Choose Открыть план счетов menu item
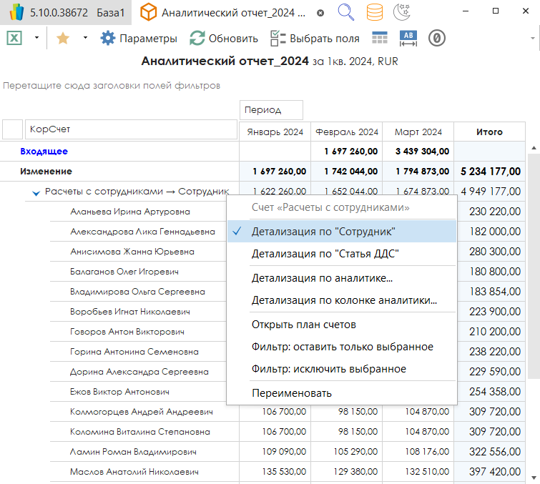This screenshot has width=540, height=484. tap(303, 325)
